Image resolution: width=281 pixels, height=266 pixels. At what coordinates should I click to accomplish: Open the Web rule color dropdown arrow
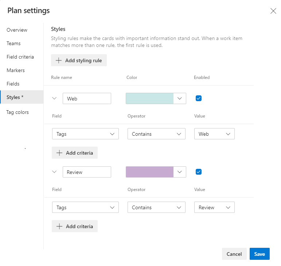coord(180,98)
